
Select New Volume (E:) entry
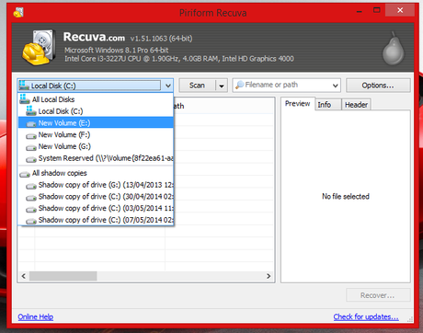pyautogui.click(x=96, y=123)
